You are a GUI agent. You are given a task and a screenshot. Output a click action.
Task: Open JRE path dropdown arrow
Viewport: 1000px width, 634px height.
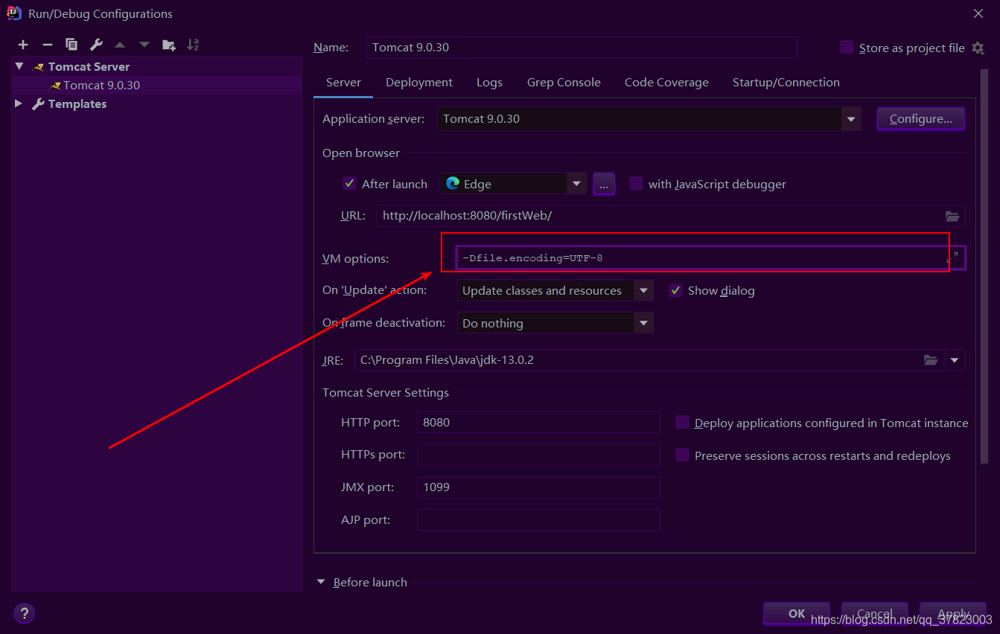point(955,360)
